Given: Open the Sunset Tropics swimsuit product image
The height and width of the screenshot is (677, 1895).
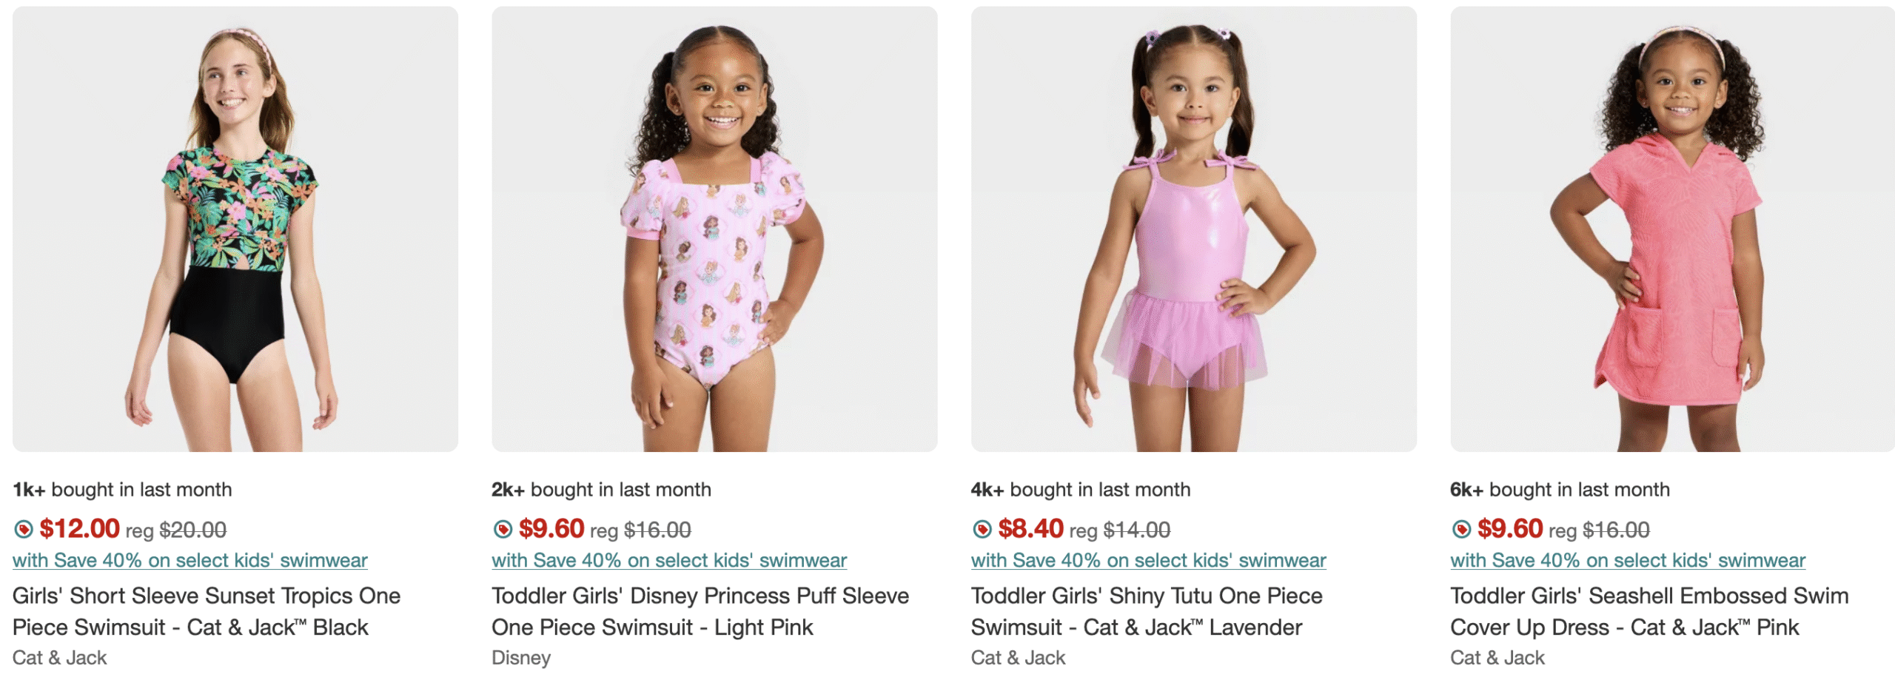Looking at the screenshot, I should click(235, 229).
